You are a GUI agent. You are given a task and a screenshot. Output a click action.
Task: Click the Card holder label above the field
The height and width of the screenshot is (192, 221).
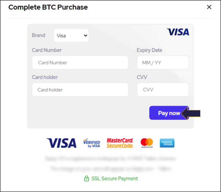[45, 77]
